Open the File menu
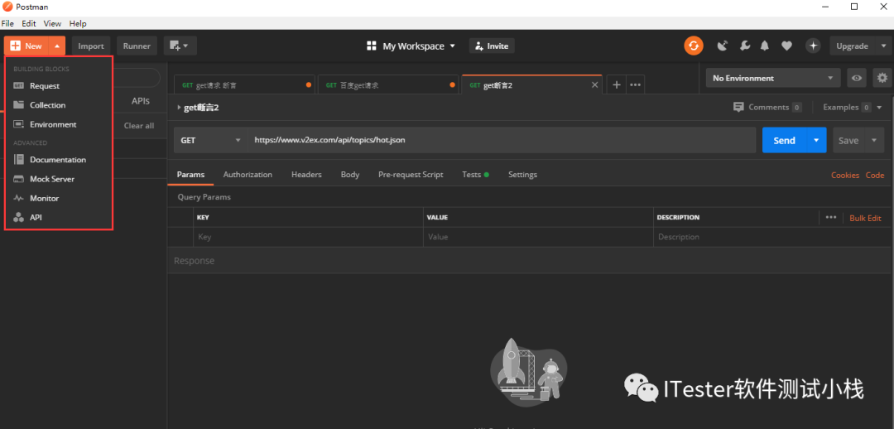The height and width of the screenshot is (429, 894). tap(7, 23)
